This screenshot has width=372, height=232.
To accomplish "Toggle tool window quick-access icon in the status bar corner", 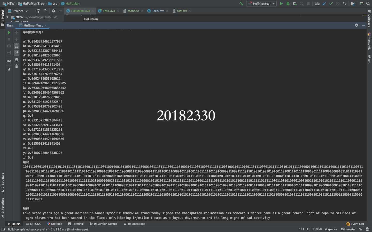I will click(x=3, y=229).
